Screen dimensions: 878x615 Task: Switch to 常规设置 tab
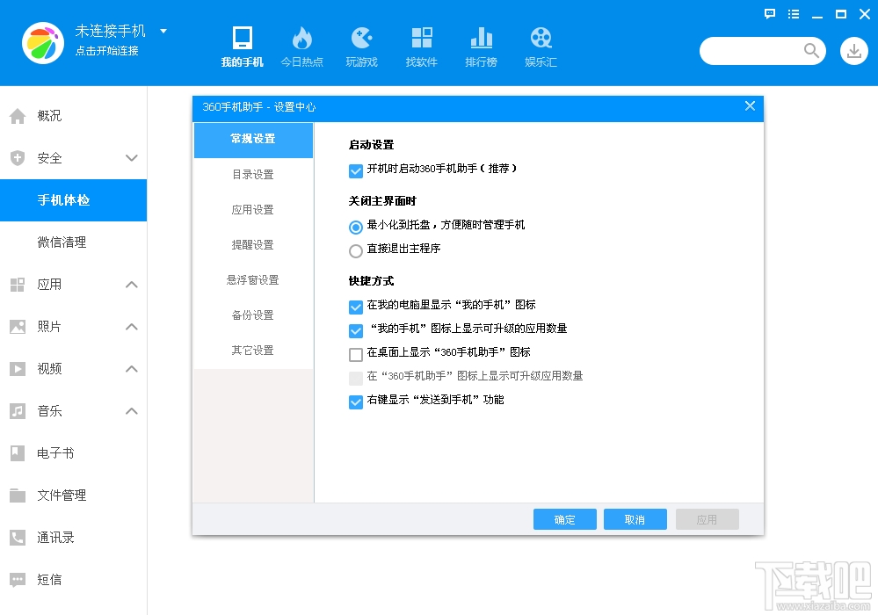[253, 140]
